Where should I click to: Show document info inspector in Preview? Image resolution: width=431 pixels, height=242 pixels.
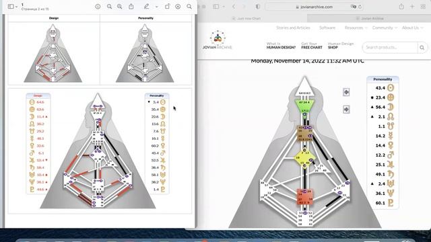[x=98, y=6]
